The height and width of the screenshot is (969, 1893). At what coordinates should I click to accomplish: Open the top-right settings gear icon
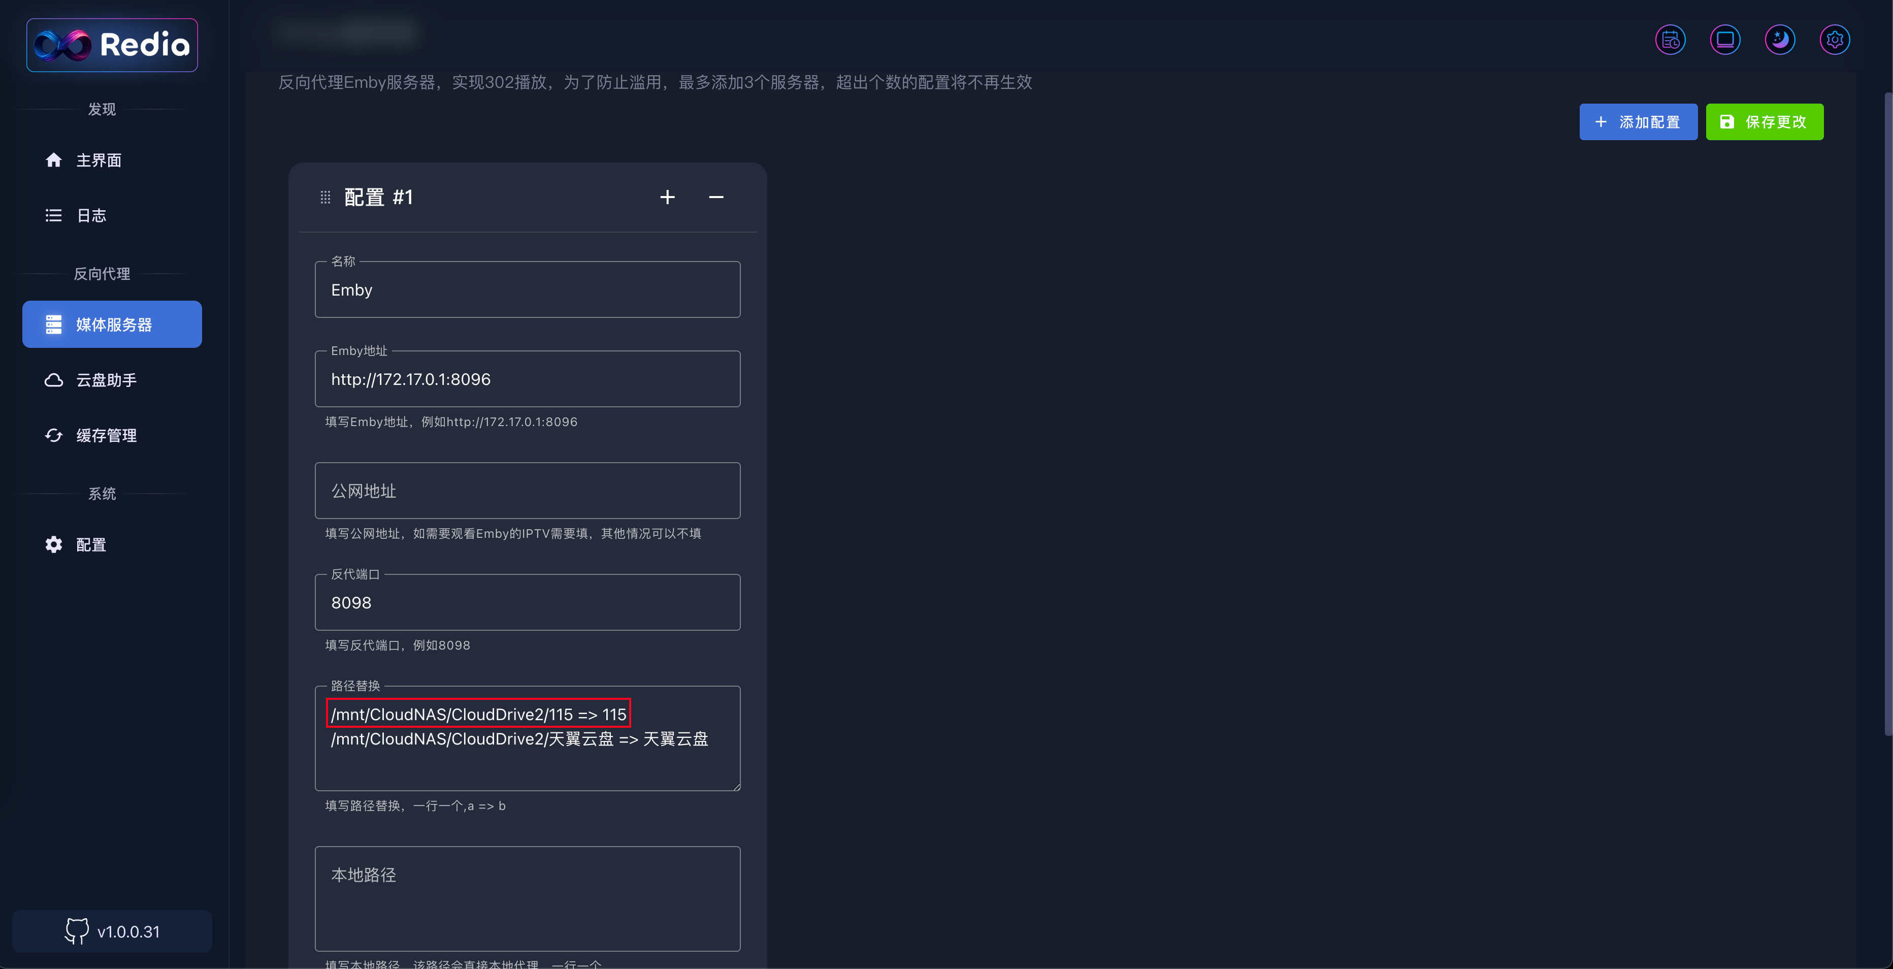[x=1834, y=40]
